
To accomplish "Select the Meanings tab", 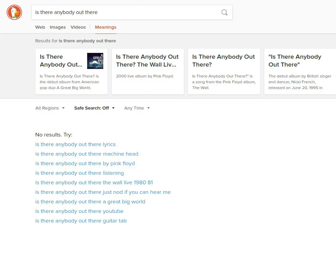I will point(106,27).
